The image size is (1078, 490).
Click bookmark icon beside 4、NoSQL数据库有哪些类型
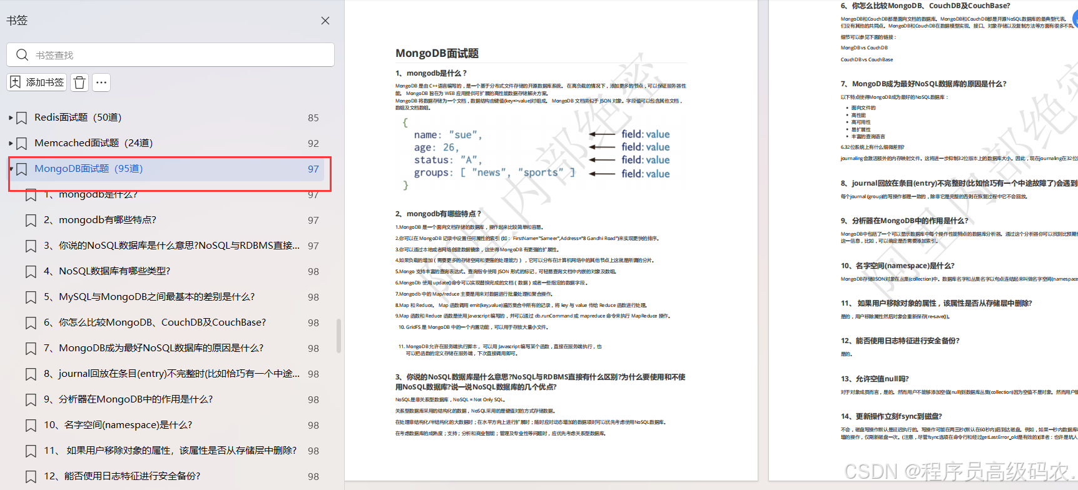[31, 271]
